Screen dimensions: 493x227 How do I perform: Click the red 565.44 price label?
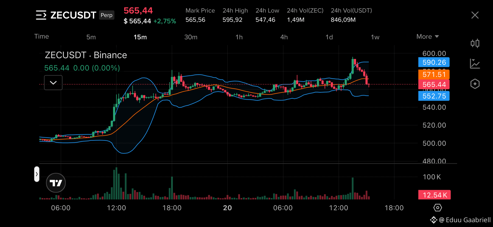(434, 84)
